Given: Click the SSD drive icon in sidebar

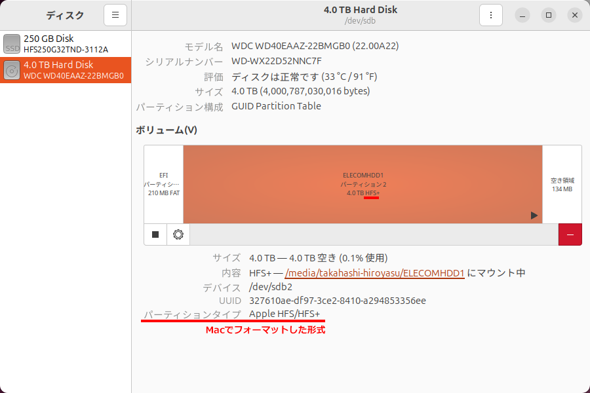Looking at the screenshot, I should [12, 44].
